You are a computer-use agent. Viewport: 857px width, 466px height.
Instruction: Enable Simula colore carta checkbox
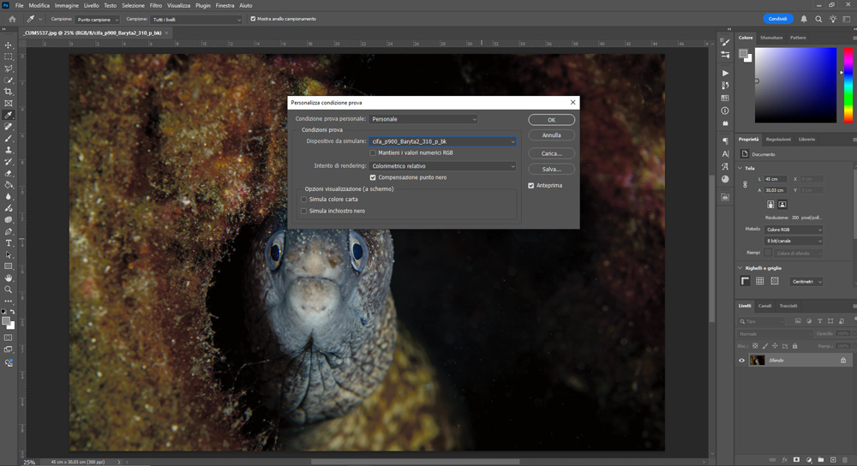[x=303, y=200]
